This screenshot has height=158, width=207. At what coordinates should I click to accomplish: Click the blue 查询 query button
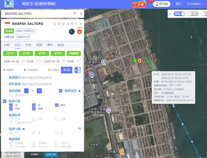coord(66,70)
